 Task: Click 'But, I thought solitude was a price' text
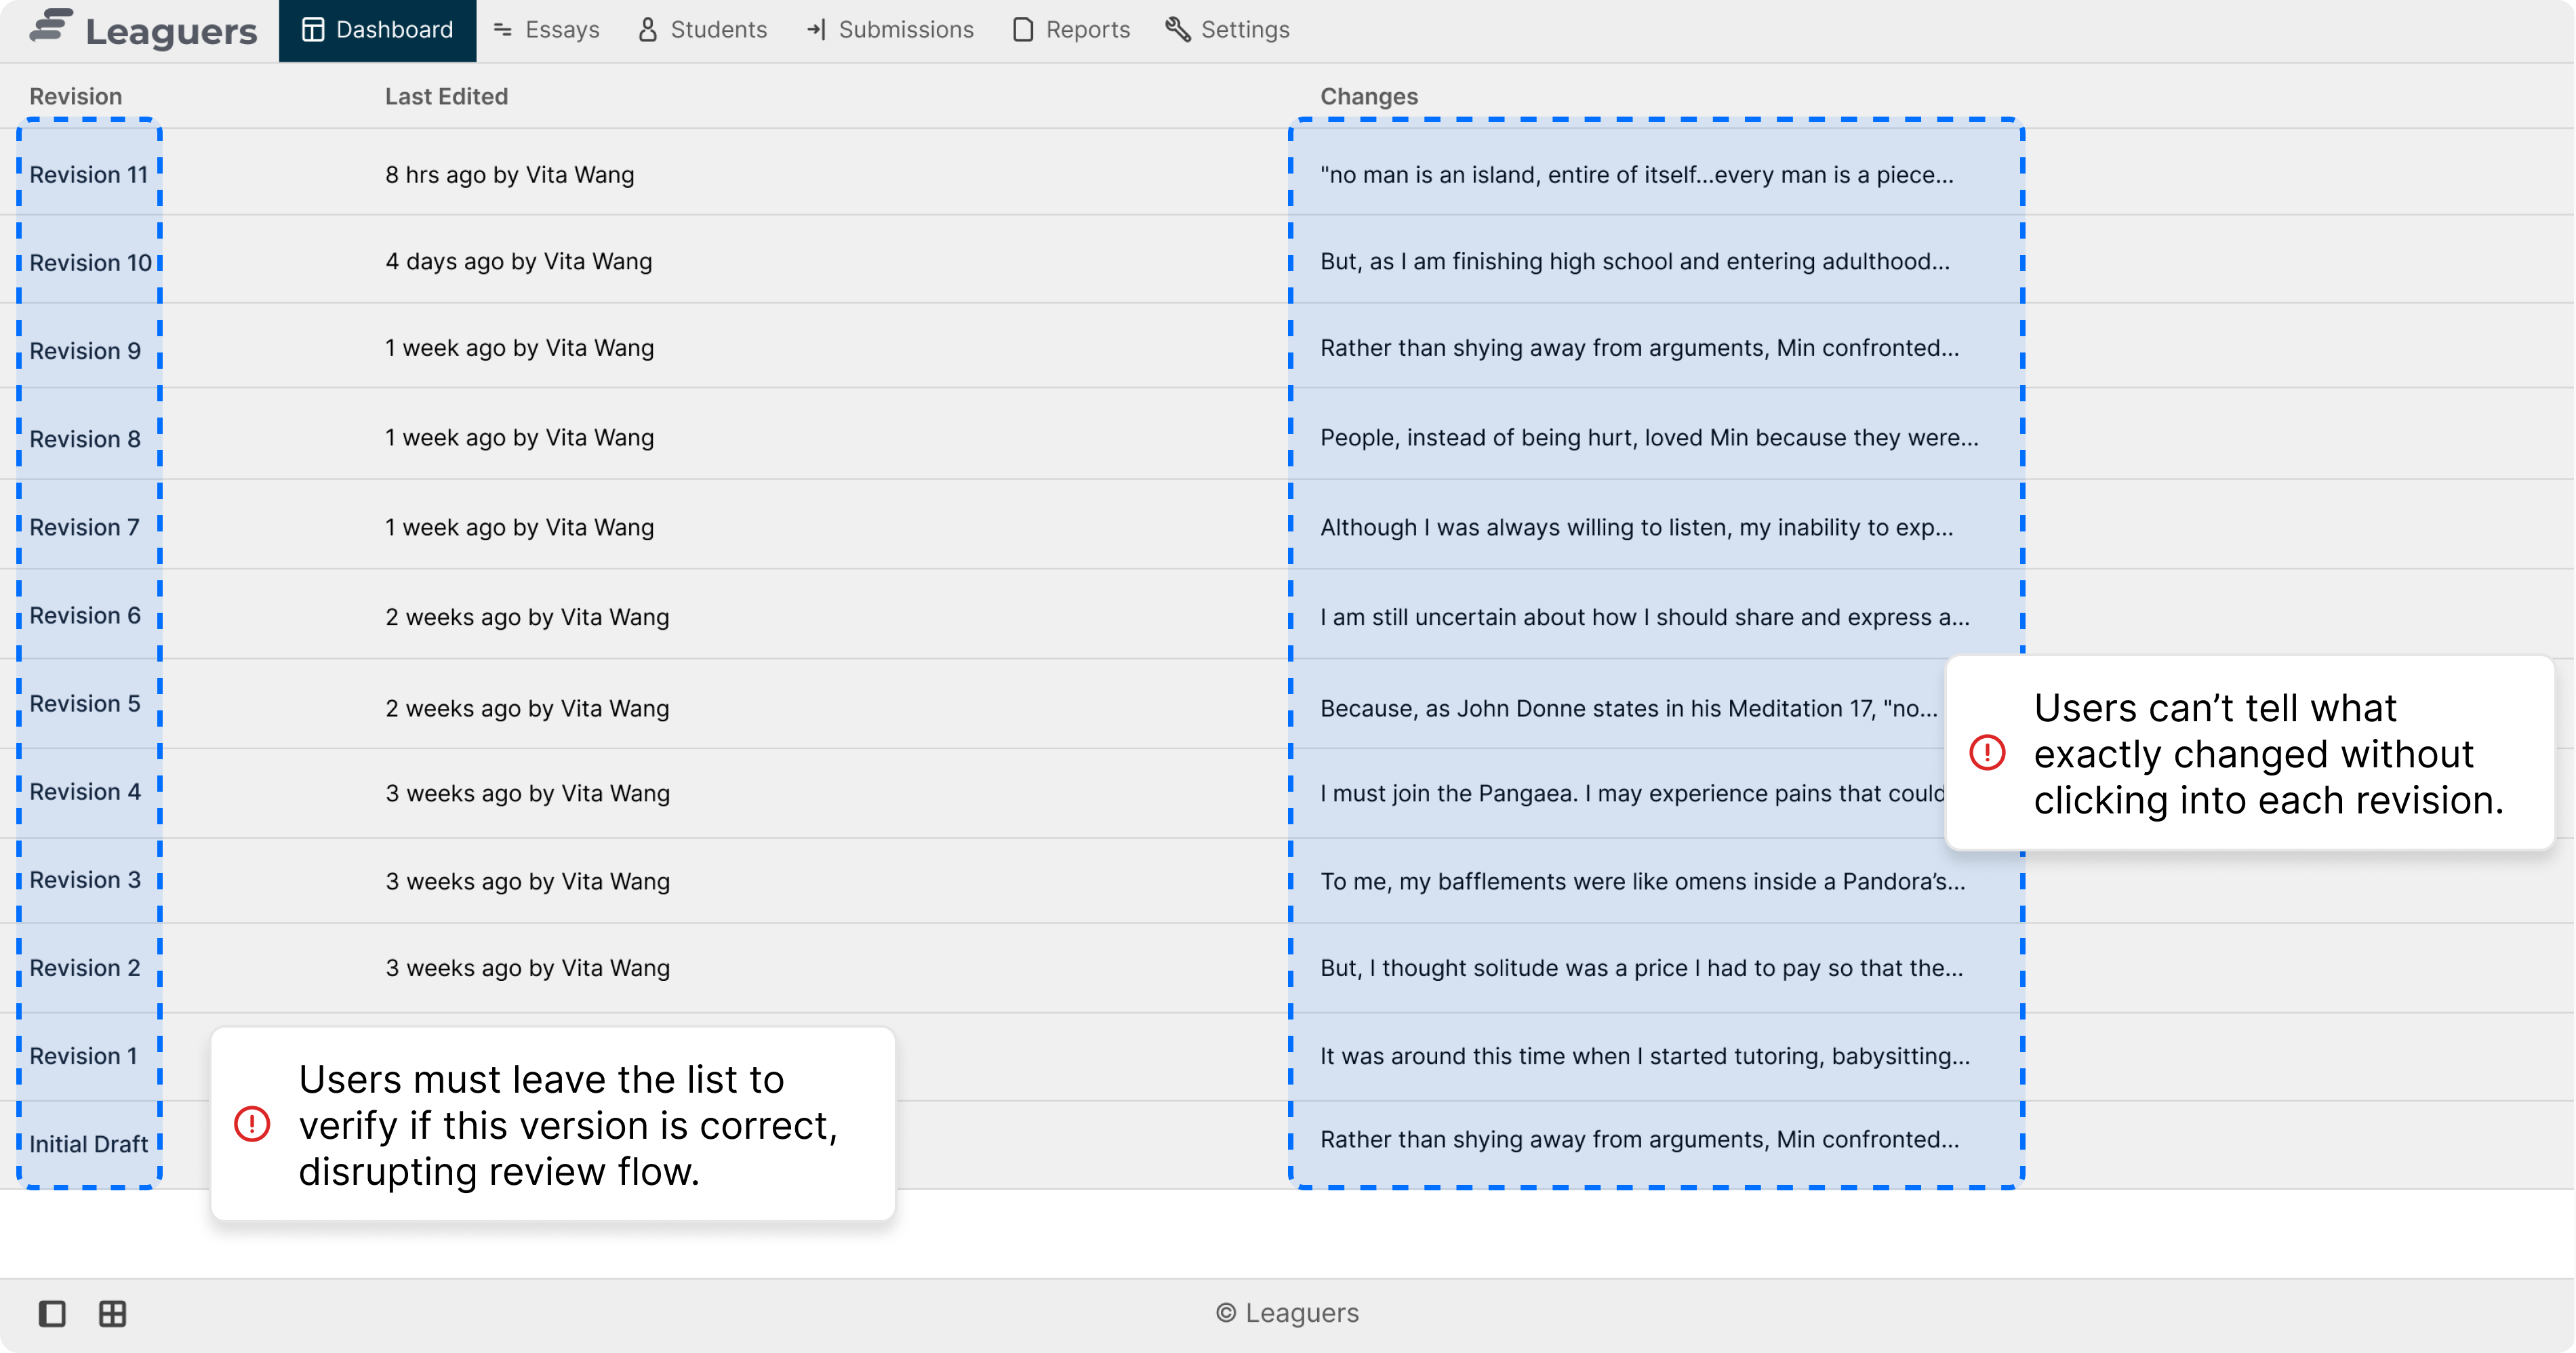(1642, 968)
